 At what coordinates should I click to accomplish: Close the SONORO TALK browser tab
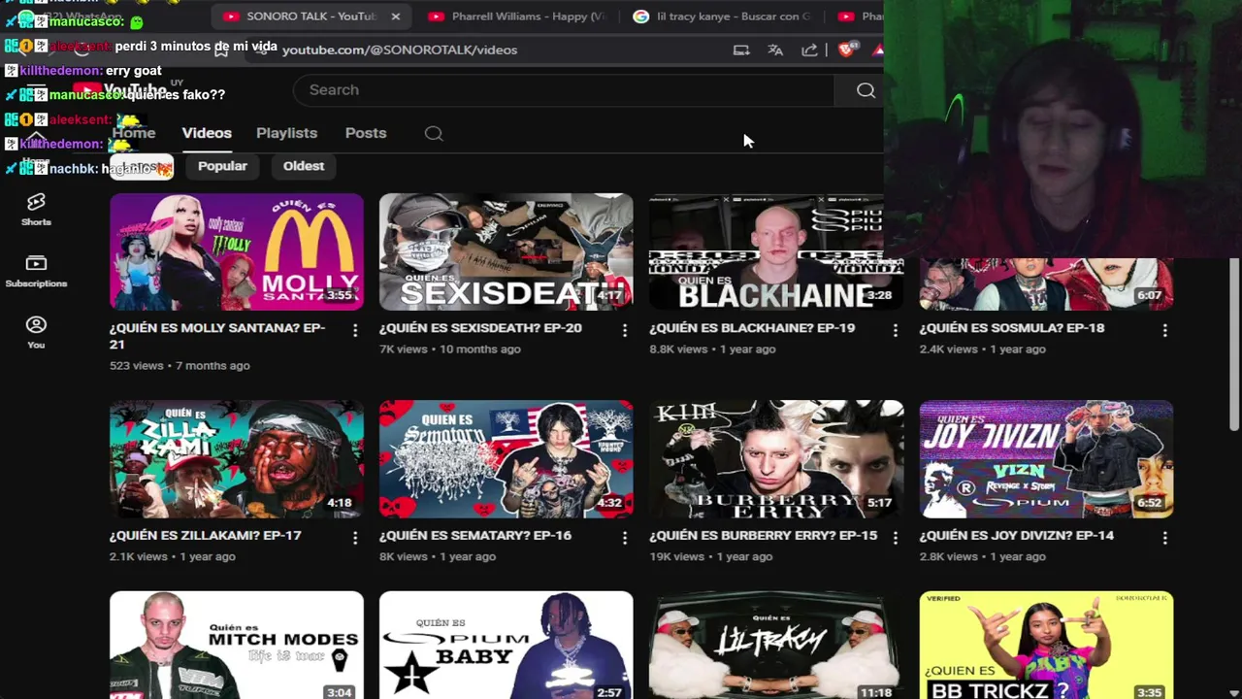pyautogui.click(x=395, y=17)
